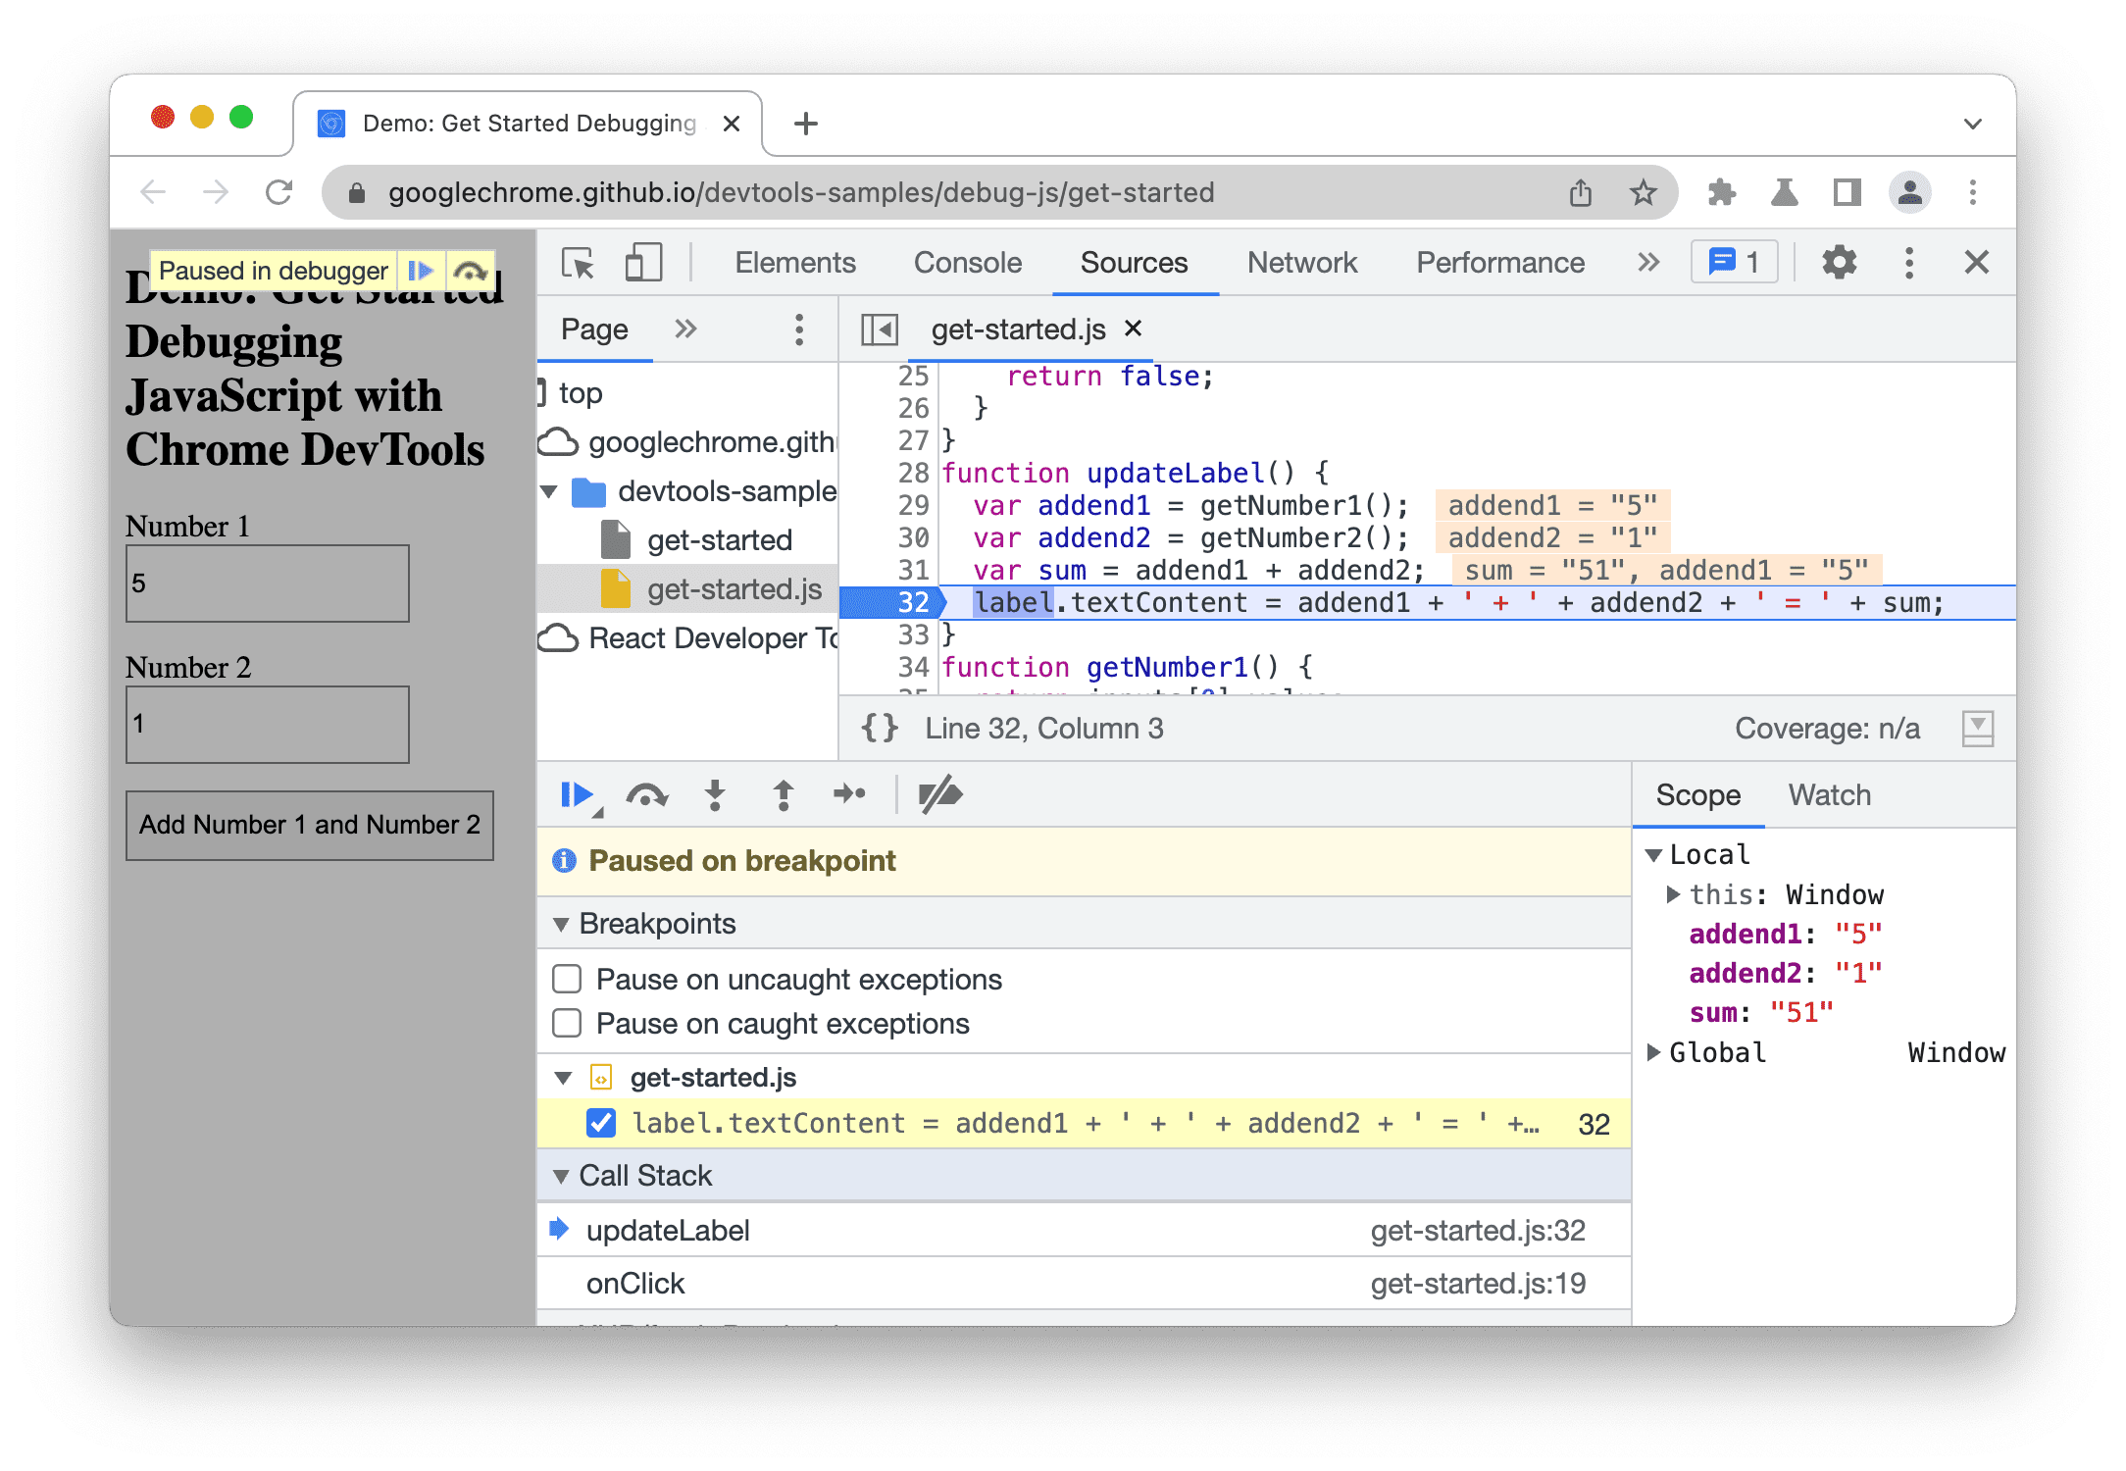The width and height of the screenshot is (2126, 1471).
Task: Click the Add Number 1 and Number 2 button
Action: (310, 824)
